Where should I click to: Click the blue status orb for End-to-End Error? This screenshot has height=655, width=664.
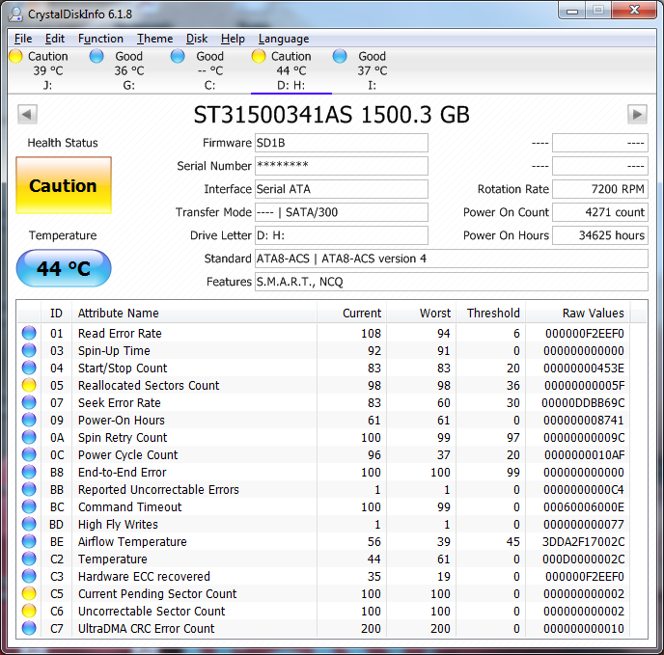pyautogui.click(x=29, y=472)
